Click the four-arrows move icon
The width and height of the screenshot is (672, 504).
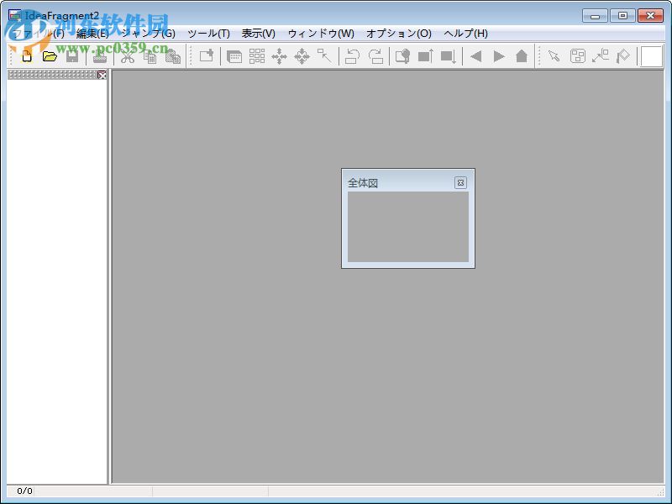pyautogui.click(x=280, y=56)
